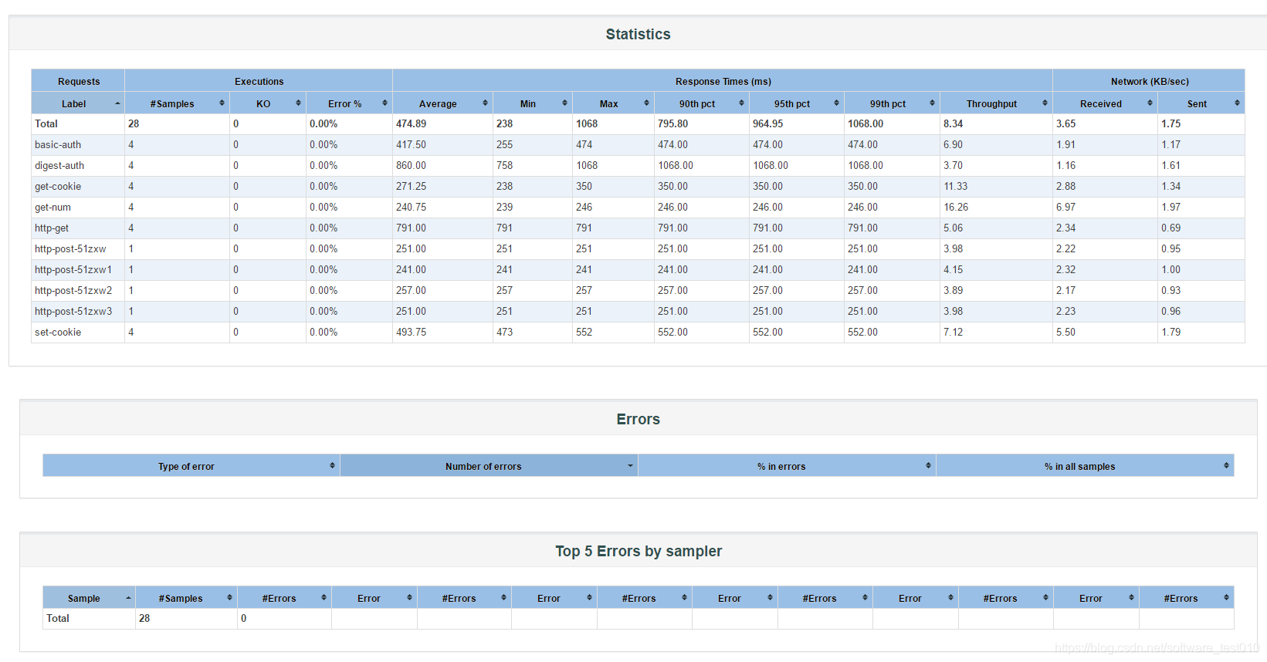1267x662 pixels.
Task: Select the get-num row label
Action: [53, 207]
